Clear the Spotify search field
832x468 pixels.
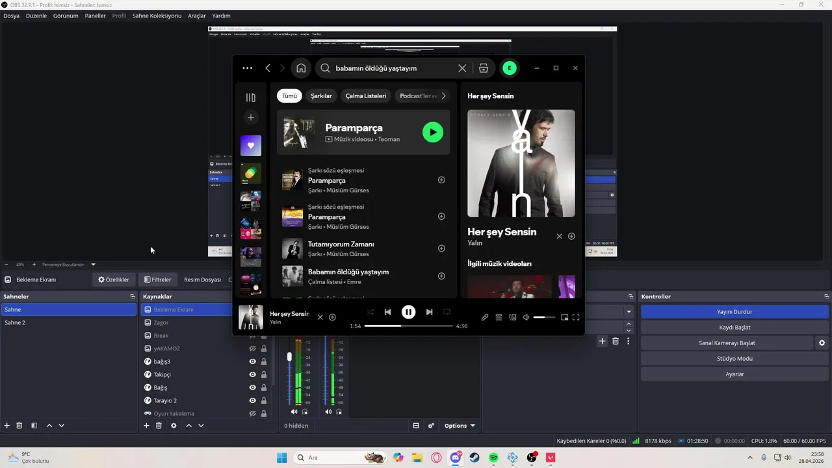pos(462,68)
